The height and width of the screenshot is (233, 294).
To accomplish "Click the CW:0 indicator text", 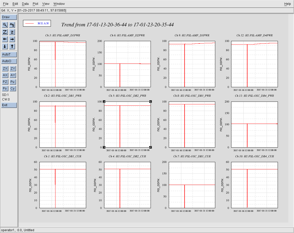I will (x=6, y=99).
